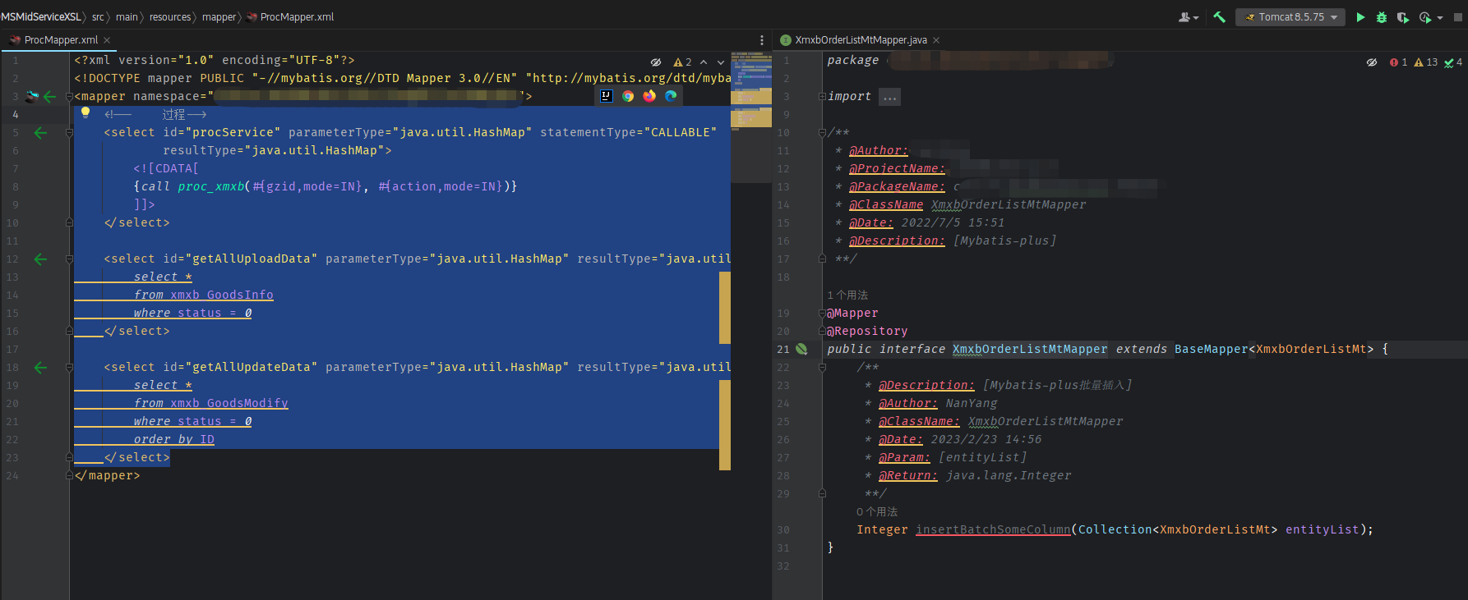Click the green arrow on line 18
The width and height of the screenshot is (1468, 600).
[40, 367]
